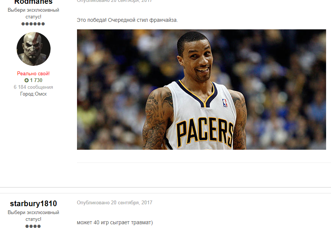Click the 1 730 reputation number
This screenshot has width=331, height=228.
tap(36, 80)
